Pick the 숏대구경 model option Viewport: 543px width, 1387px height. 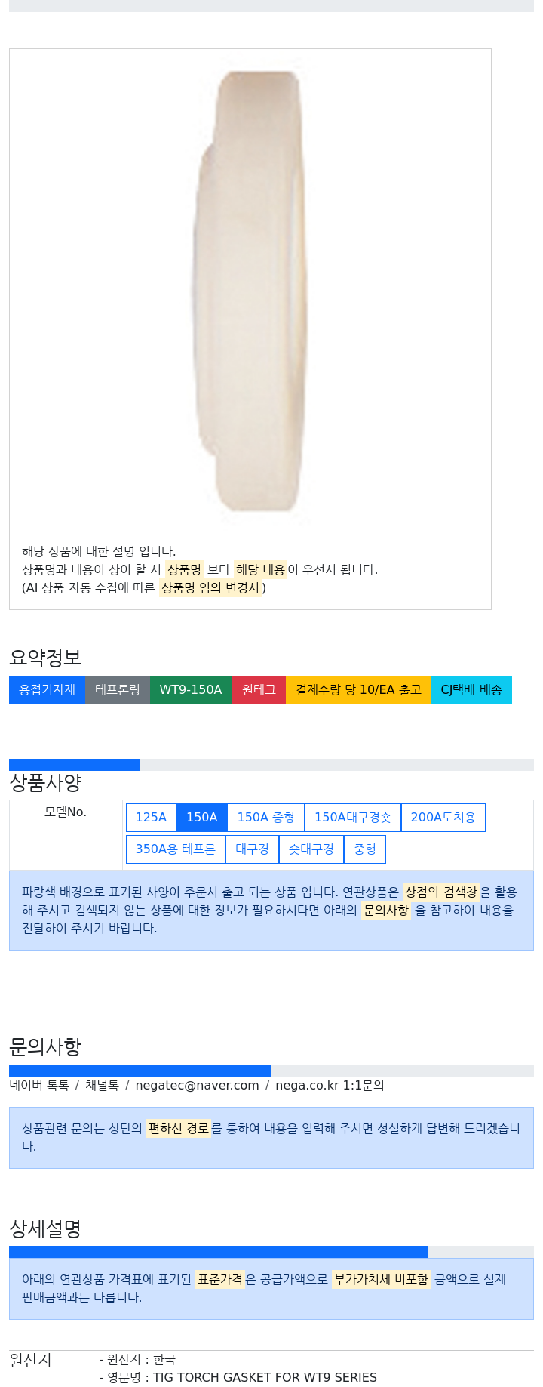coord(311,849)
